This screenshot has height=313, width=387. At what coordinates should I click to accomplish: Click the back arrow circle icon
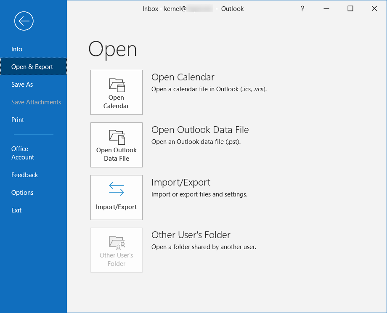[x=24, y=21]
